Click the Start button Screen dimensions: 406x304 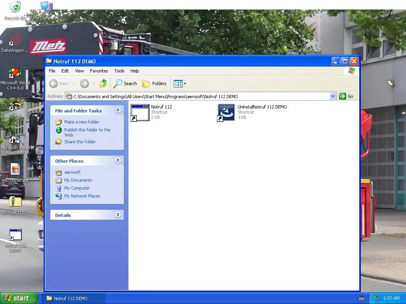[19, 298]
